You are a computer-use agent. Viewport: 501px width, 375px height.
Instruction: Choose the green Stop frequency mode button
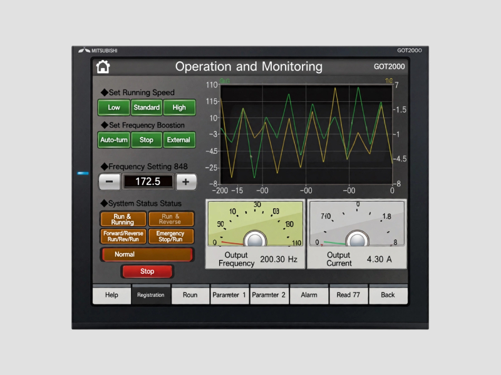click(x=147, y=140)
